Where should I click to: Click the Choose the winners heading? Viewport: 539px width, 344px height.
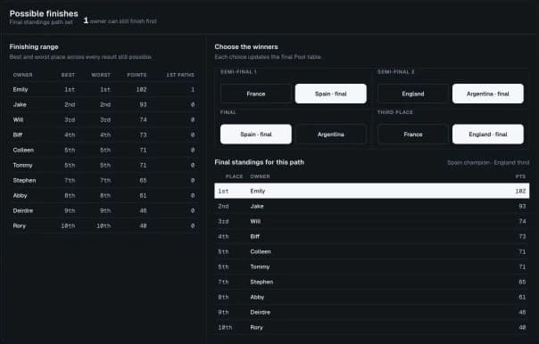point(246,46)
